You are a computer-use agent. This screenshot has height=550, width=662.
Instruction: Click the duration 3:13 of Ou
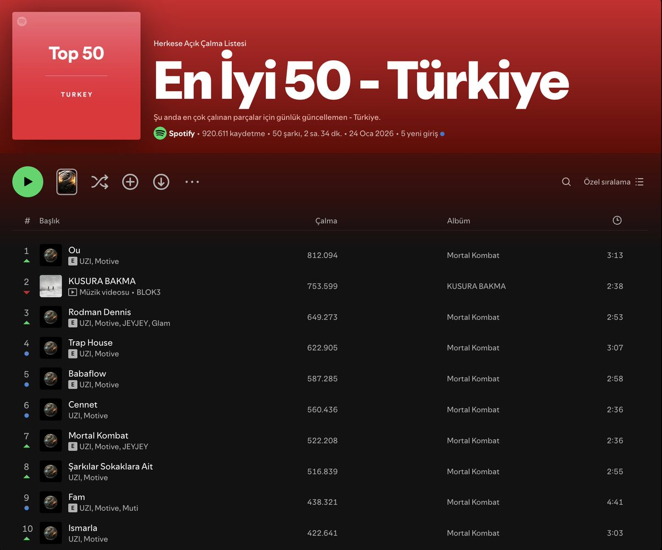(x=615, y=255)
